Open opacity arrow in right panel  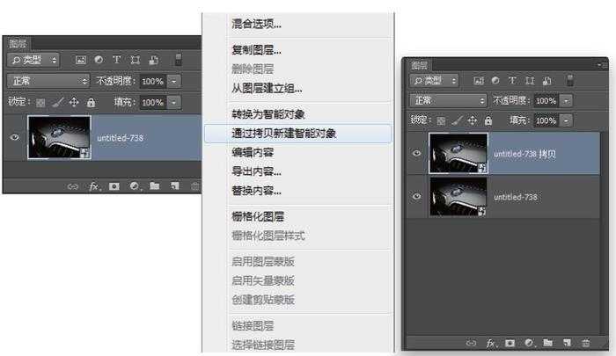566,101
